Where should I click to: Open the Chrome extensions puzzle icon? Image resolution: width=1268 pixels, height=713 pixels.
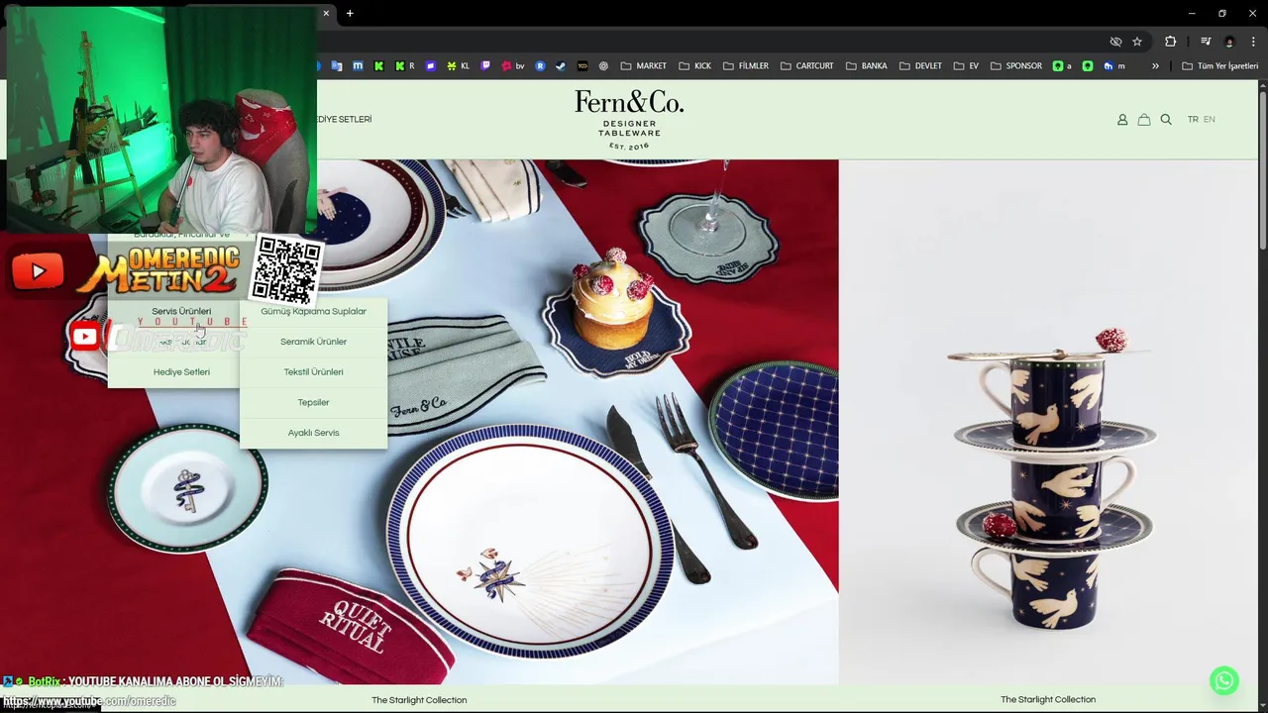coord(1170,42)
